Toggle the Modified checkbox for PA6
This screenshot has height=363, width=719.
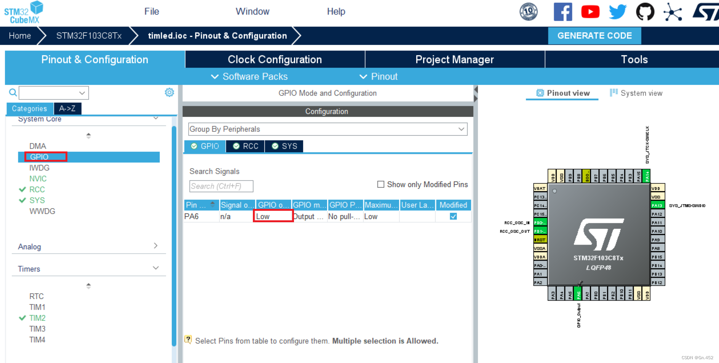pyautogui.click(x=453, y=216)
